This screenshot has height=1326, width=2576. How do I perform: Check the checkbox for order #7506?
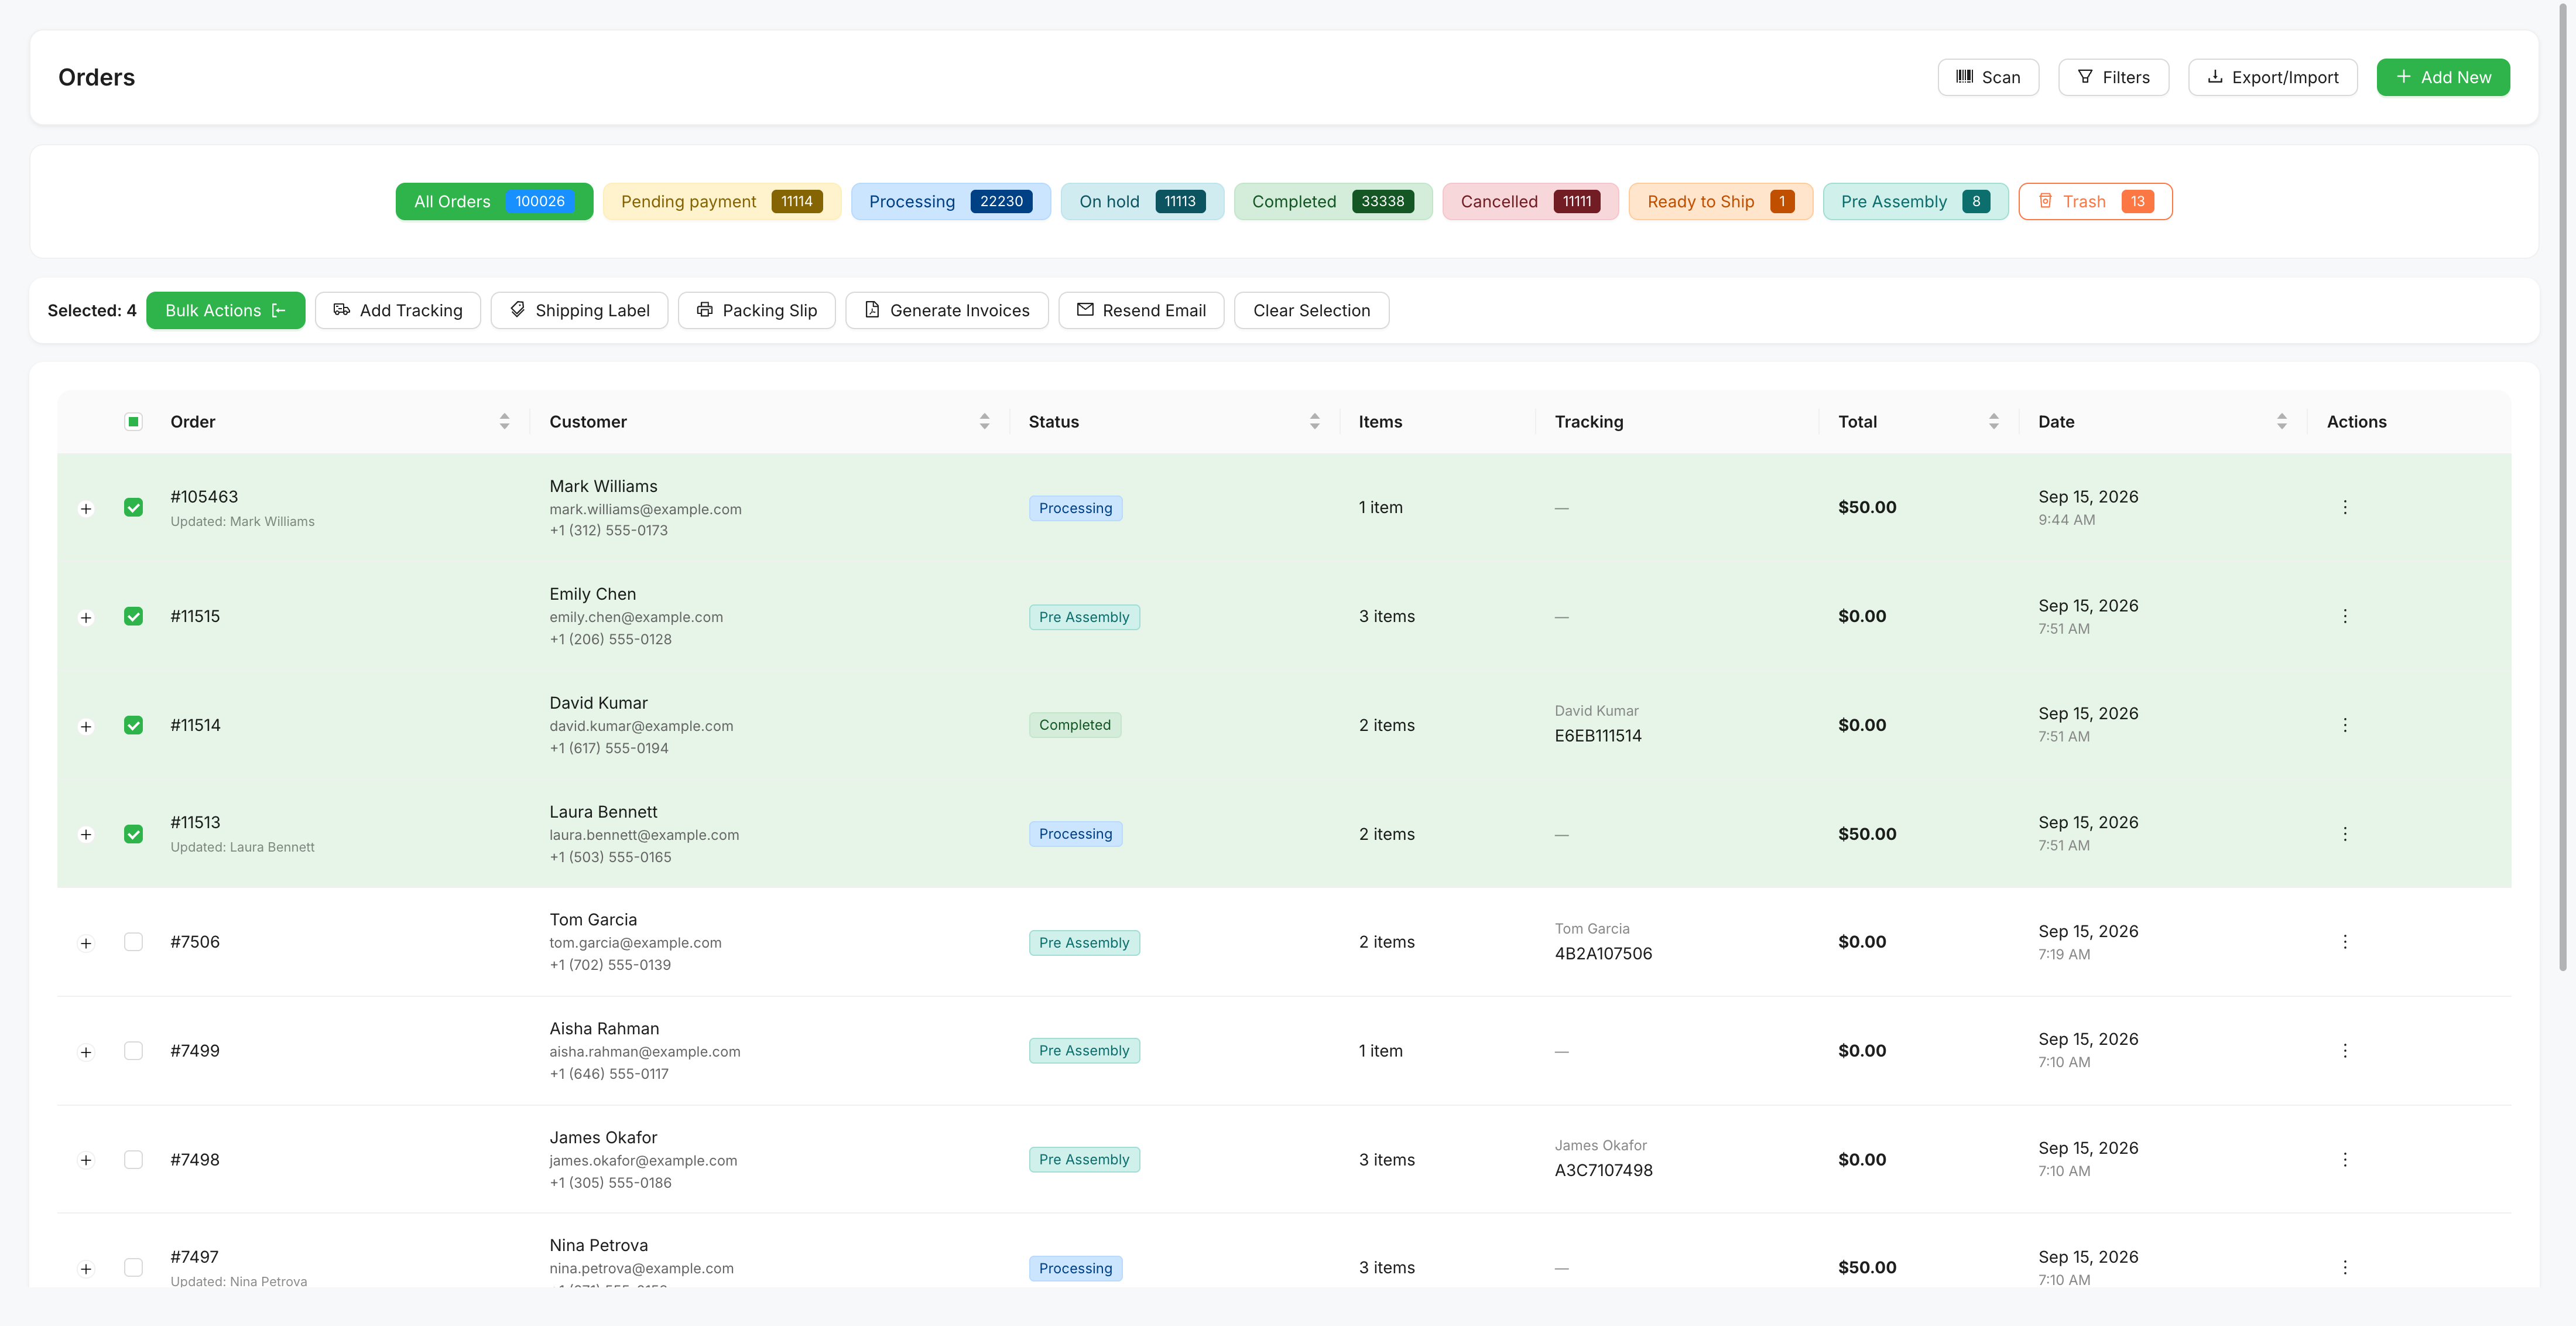[133, 942]
